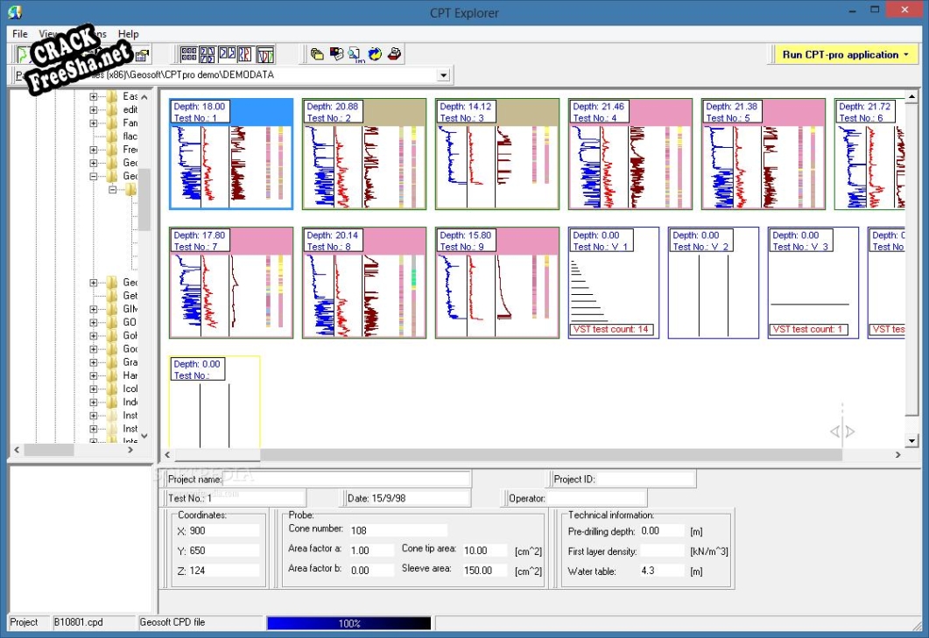
Task: Open the Run CPT-pro application dropdown
Action: [905, 54]
